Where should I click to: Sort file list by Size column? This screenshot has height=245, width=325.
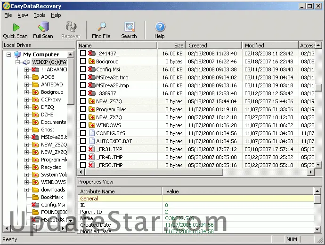tap(171, 45)
